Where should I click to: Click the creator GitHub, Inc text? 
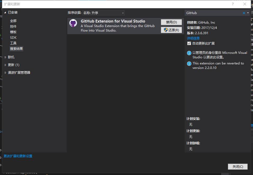click(x=207, y=23)
